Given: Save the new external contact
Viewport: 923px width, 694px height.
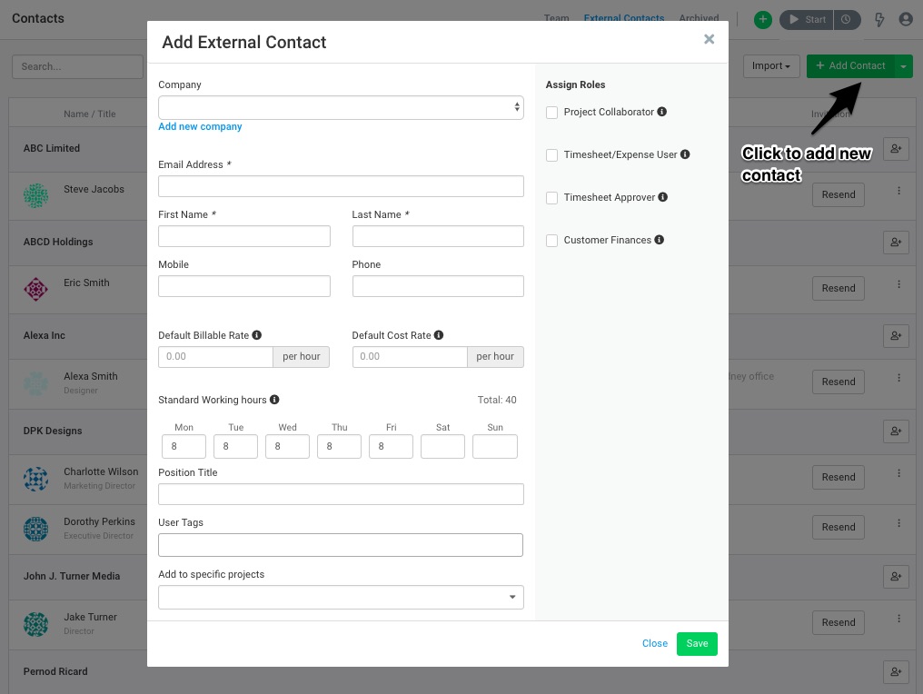Looking at the screenshot, I should (x=697, y=643).
